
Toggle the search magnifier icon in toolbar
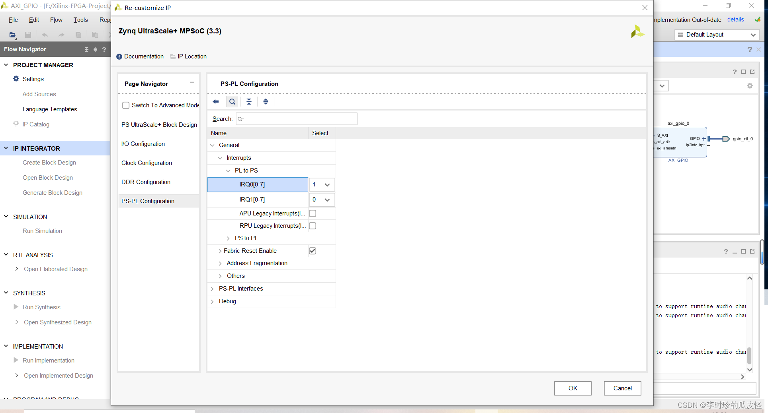232,102
